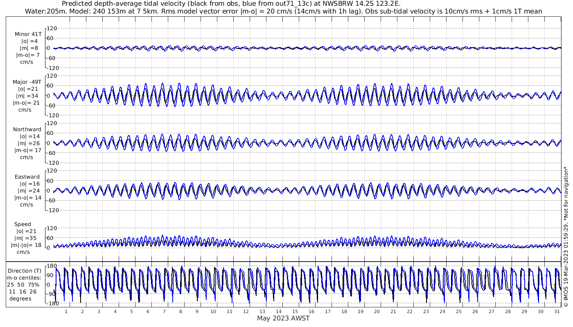This screenshot has height=327, width=573.
Task: Click the '120' y-tick of the Minor panel
Action: click(x=52, y=28)
